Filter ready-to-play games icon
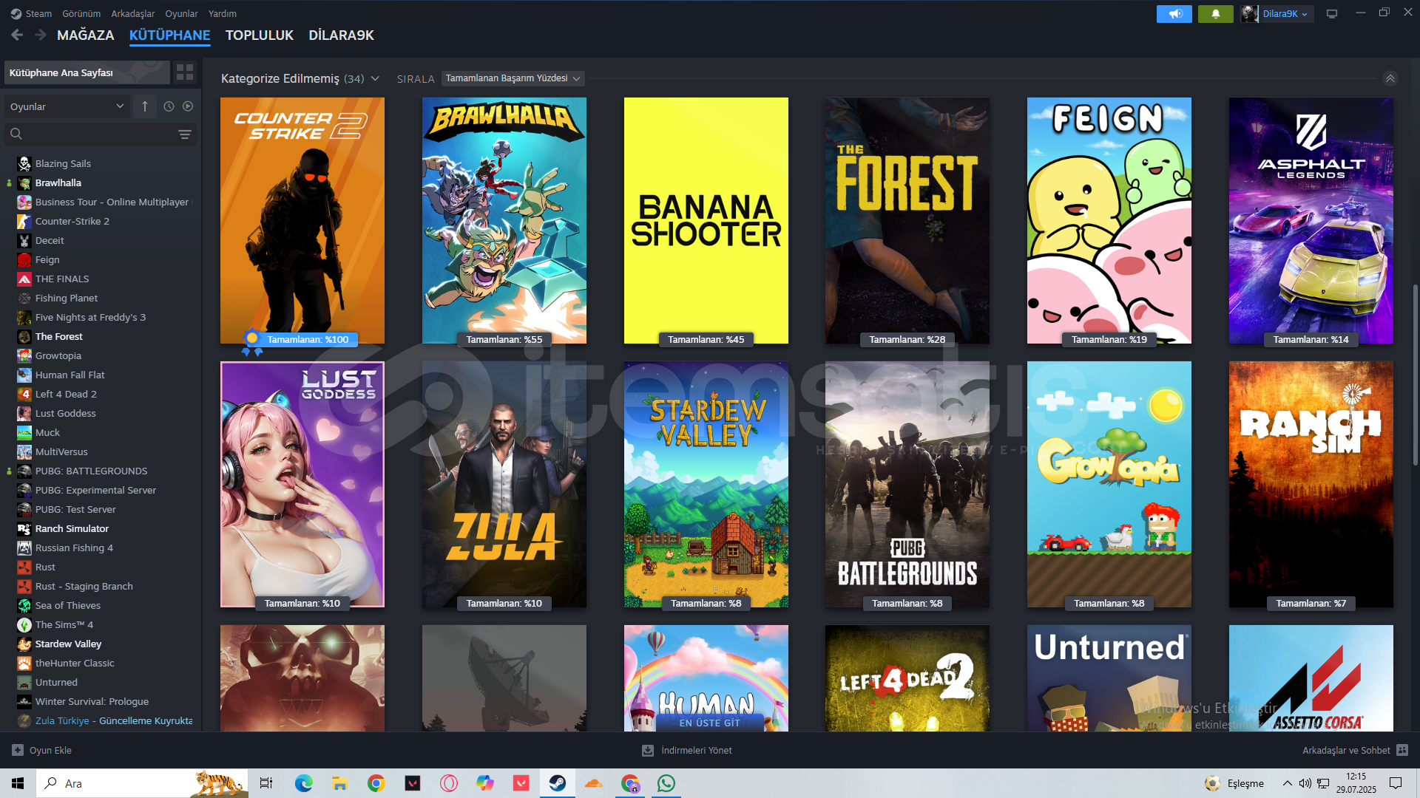The height and width of the screenshot is (798, 1420). coord(188,106)
